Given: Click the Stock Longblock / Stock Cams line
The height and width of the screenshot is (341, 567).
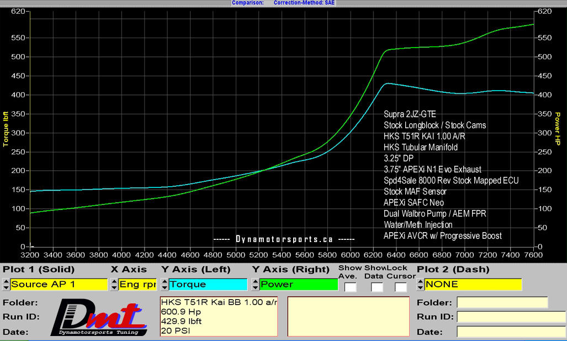Looking at the screenshot, I should 434,125.
